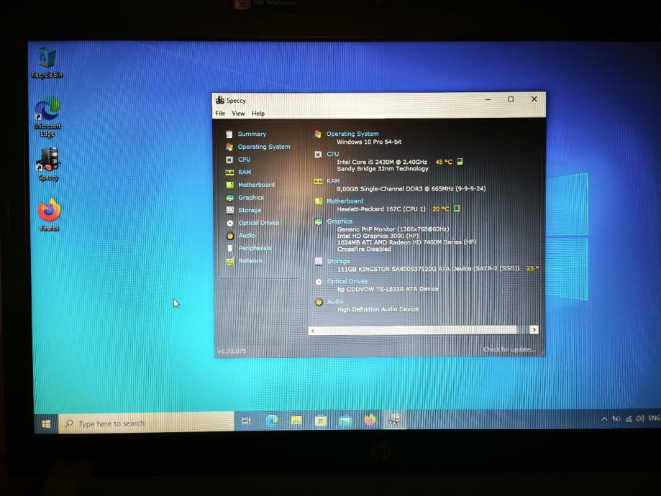Select Peripherals in the sidebar
661x496 pixels.
(255, 248)
